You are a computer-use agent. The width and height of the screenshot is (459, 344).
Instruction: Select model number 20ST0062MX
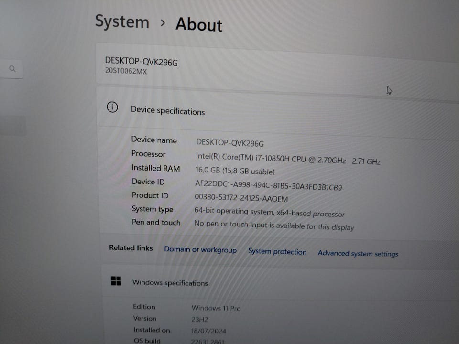[126, 71]
